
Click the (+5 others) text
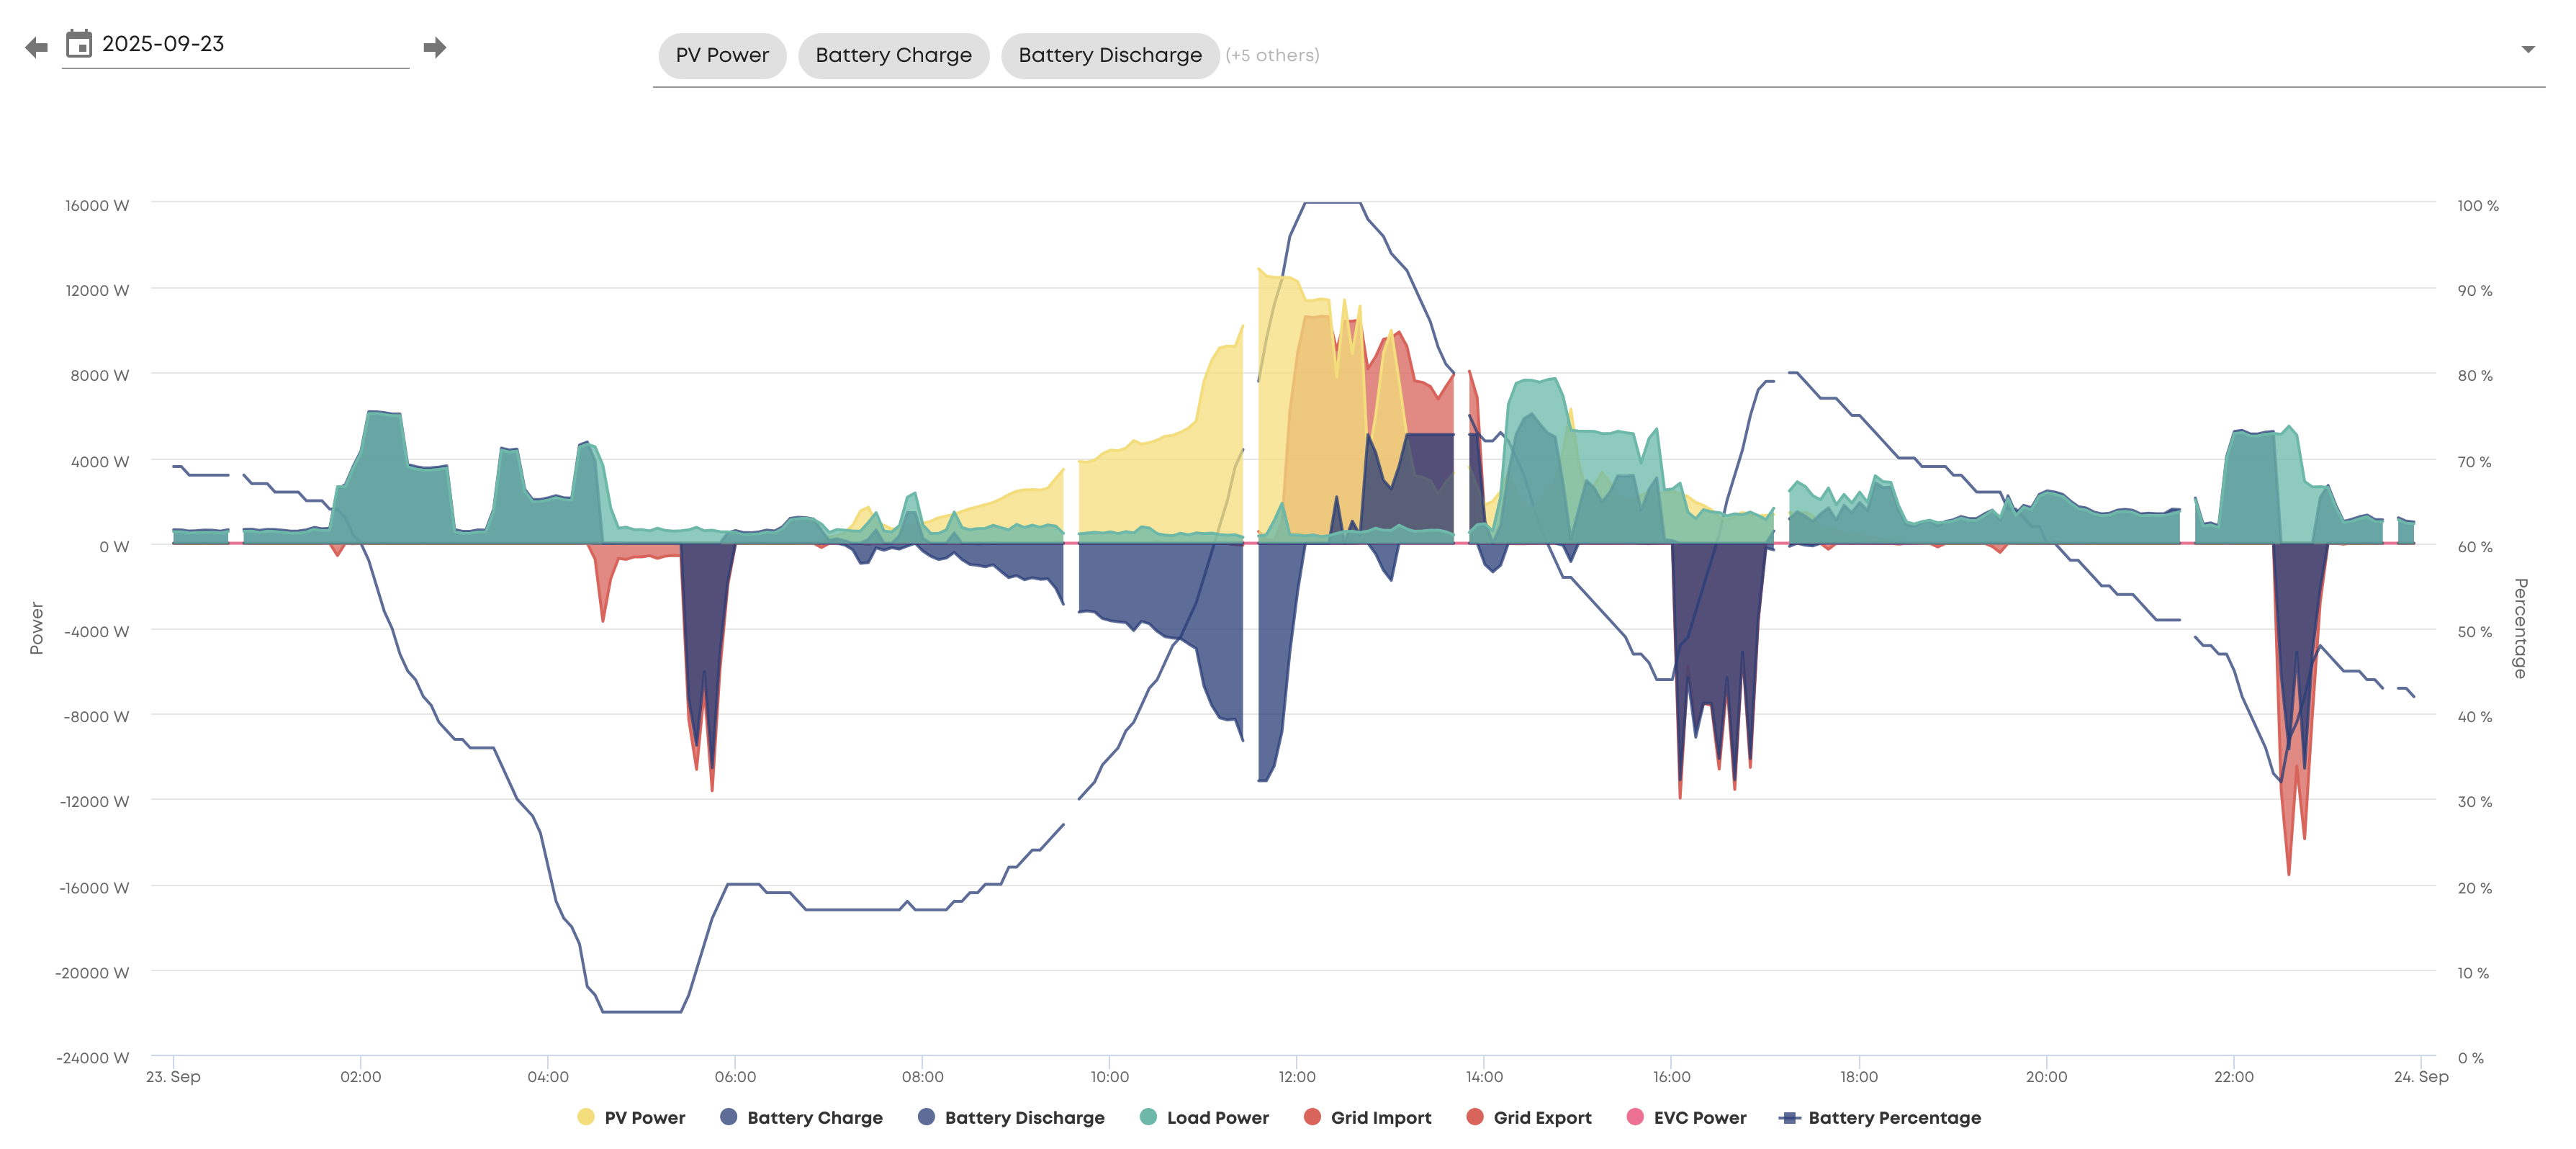click(x=1272, y=55)
